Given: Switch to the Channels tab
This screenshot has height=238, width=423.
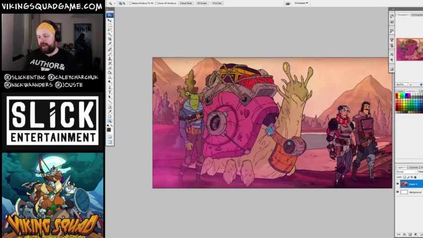Looking at the screenshot, I should [413, 167].
